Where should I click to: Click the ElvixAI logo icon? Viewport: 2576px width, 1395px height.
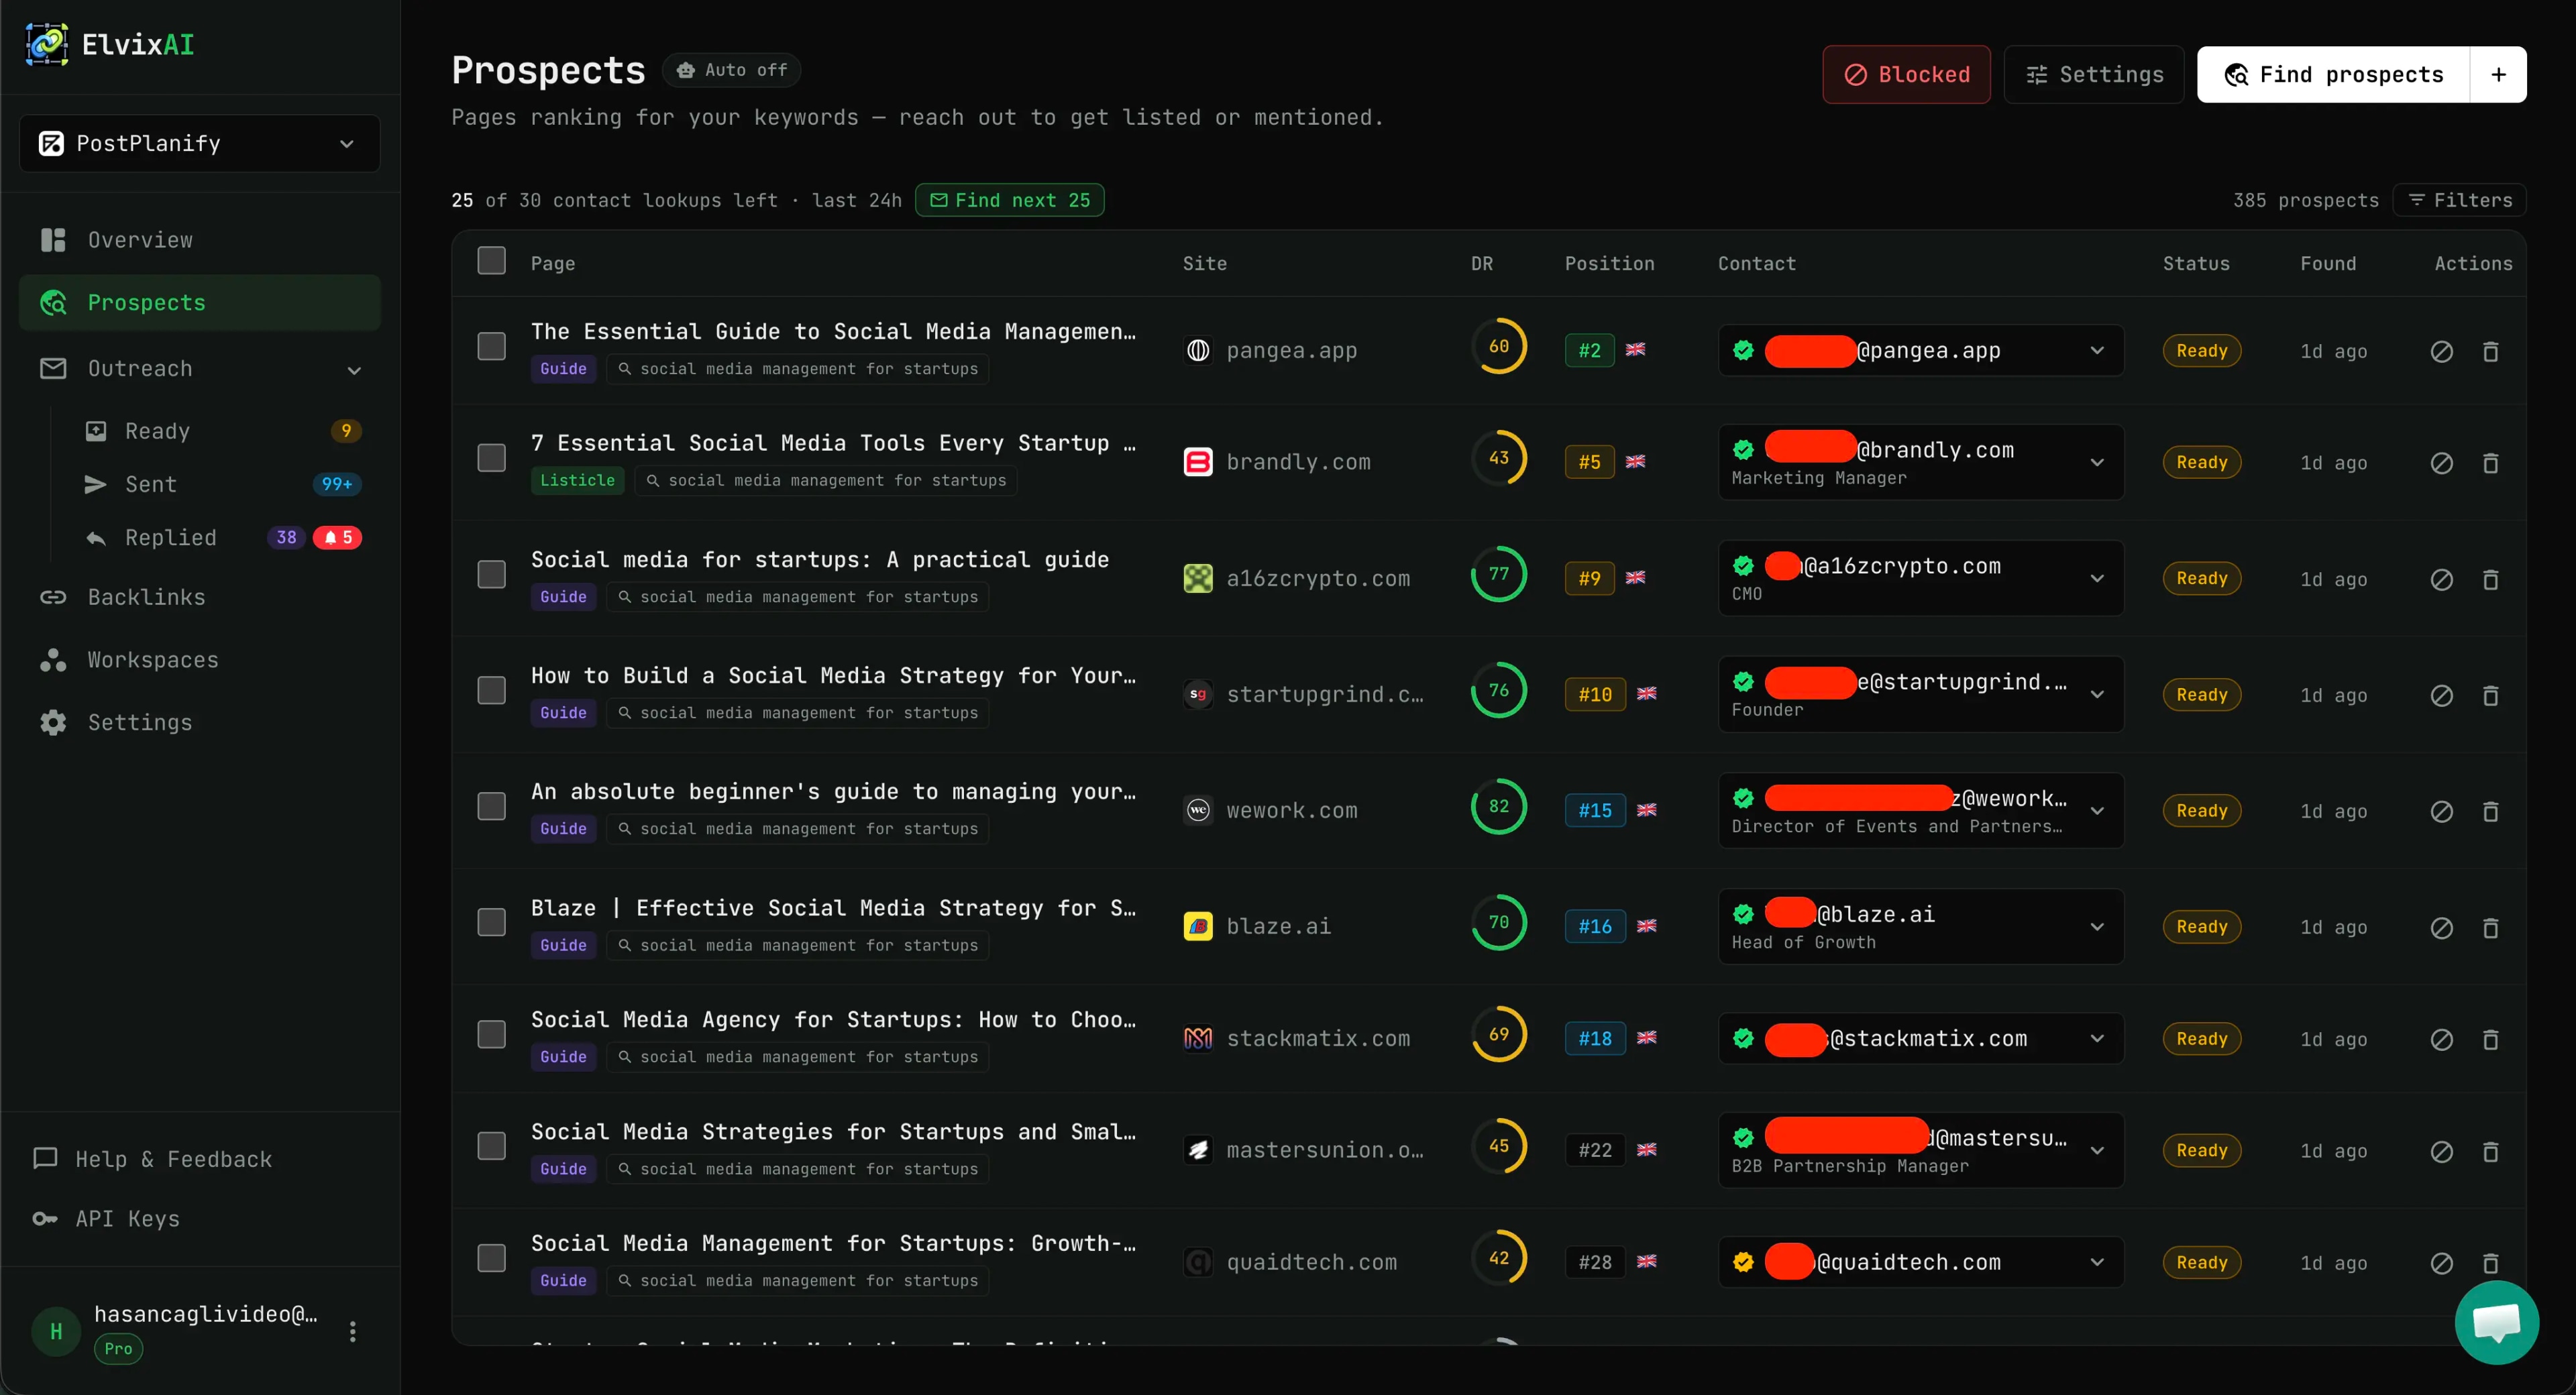pos(46,44)
